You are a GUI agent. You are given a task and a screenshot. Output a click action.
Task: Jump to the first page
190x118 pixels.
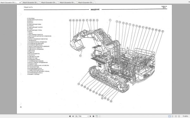tap(70, 116)
